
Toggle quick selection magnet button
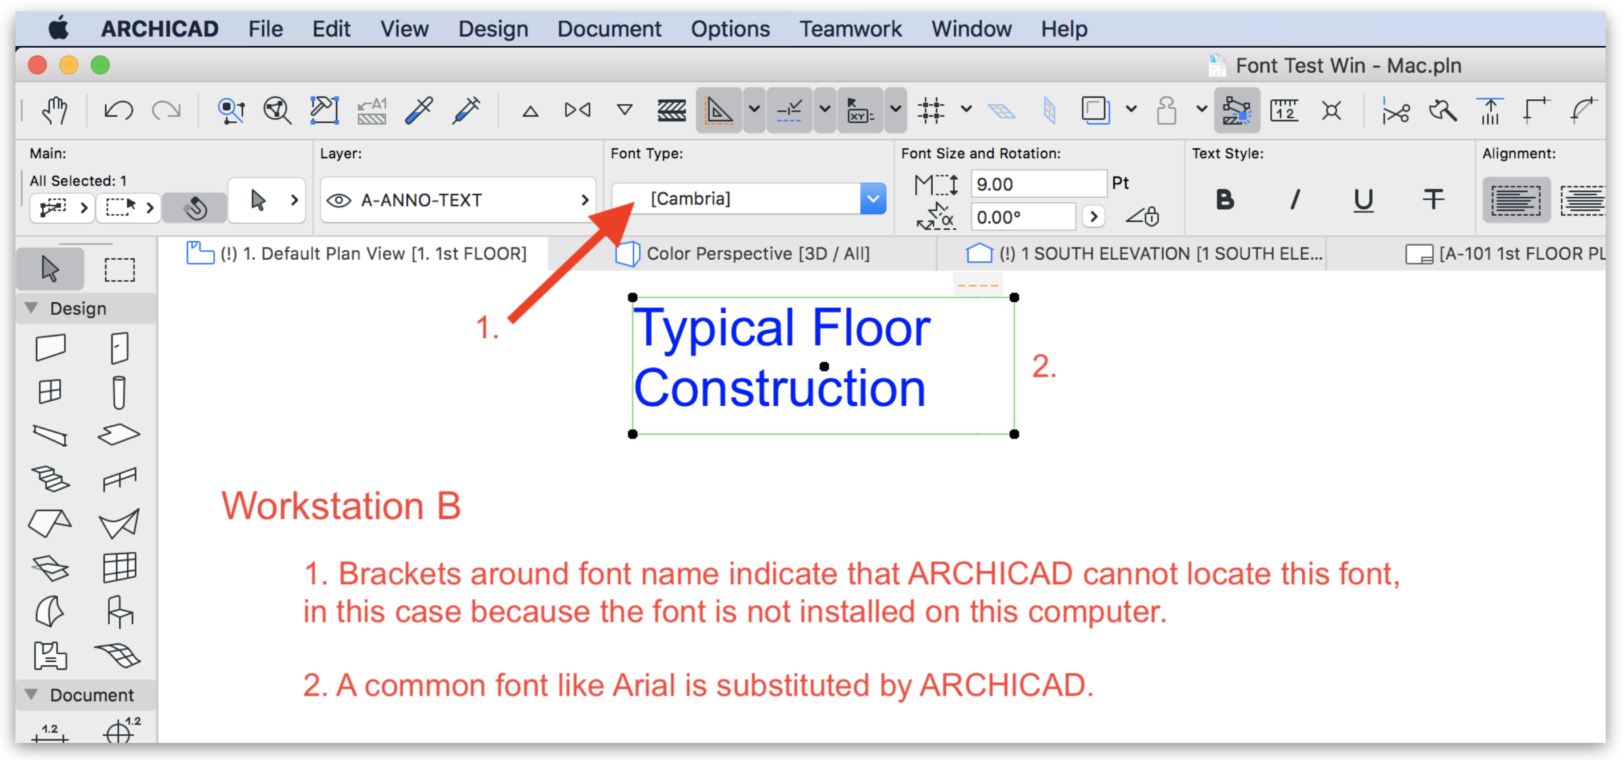[195, 207]
